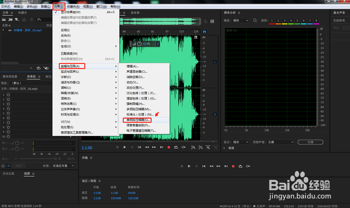Stop playback in the editor transport
This screenshot has height=208, width=350.
point(117,147)
